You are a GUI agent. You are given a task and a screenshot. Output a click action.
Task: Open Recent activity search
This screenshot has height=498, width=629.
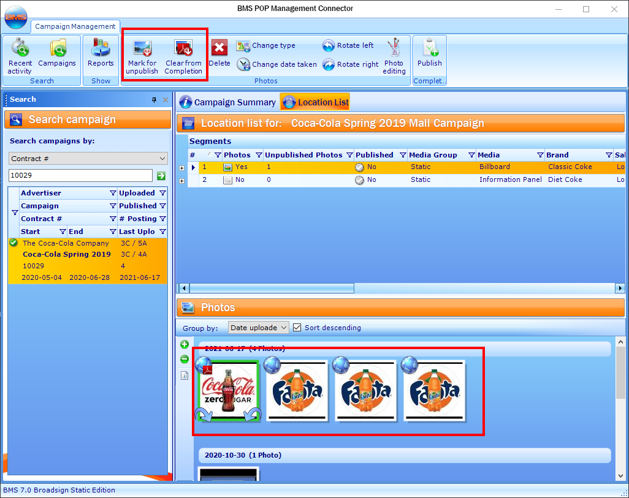click(x=20, y=56)
